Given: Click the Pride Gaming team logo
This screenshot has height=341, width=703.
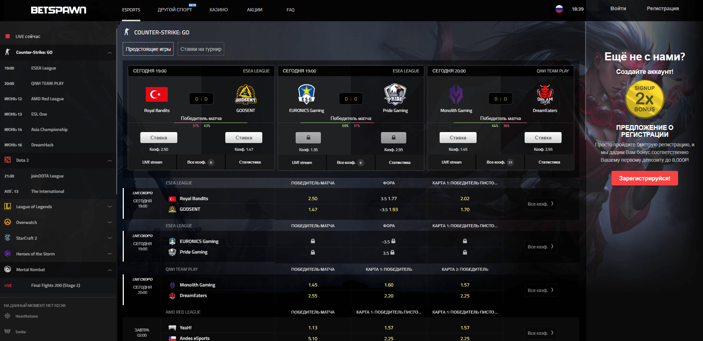Looking at the screenshot, I should 395,94.
